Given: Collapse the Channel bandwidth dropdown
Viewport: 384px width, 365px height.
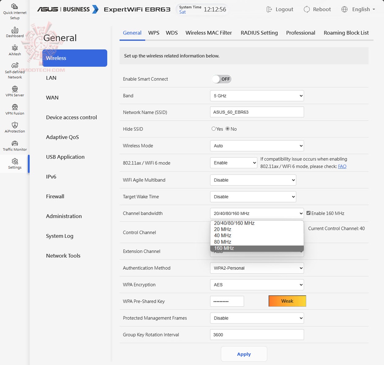Looking at the screenshot, I should tap(257, 213).
